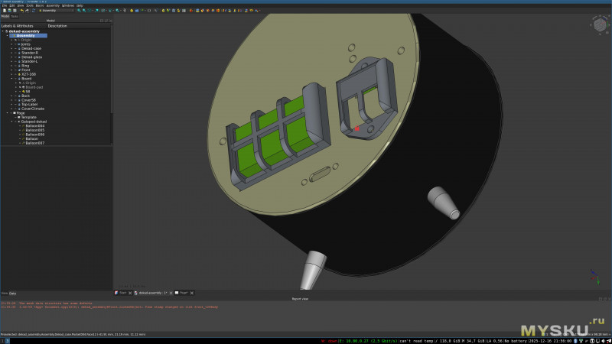This screenshot has width=612, height=344.
Task: Collapse the Galoped-dekad tree node
Action: (11, 122)
